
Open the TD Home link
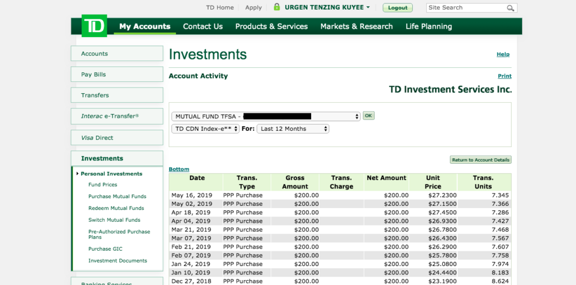220,7
